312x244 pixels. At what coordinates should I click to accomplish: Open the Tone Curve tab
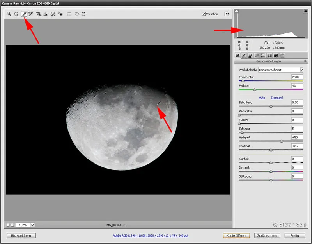tap(244, 56)
